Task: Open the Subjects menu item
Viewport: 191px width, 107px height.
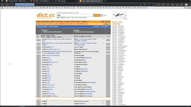Action: (67, 22)
